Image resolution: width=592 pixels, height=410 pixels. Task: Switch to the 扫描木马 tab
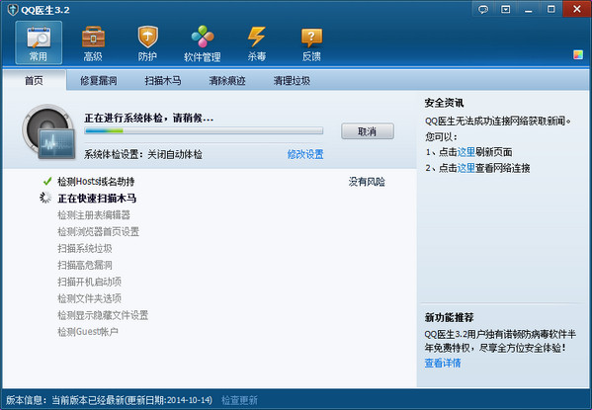coord(163,80)
